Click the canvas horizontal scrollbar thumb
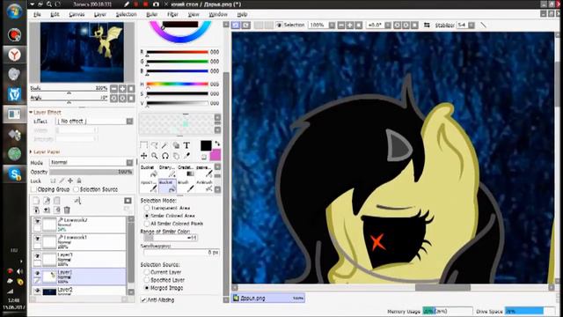 (442, 288)
